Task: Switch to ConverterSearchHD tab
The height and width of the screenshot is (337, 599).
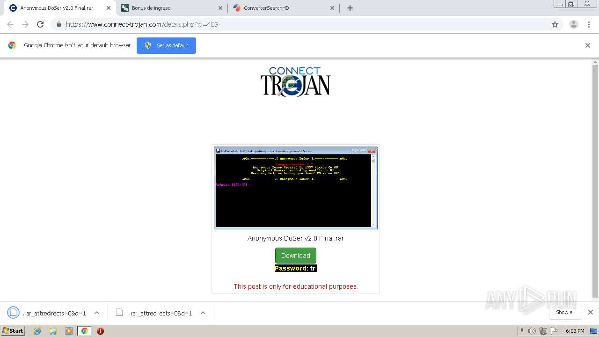Action: point(284,8)
